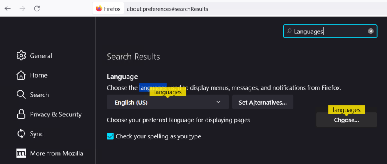The width and height of the screenshot is (387, 164).
Task: Clear the settings search field
Action: click(370, 31)
